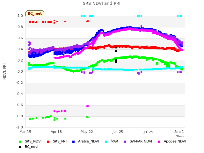Click the chart title SRS NDVI and PRI

click(x=102, y=4)
